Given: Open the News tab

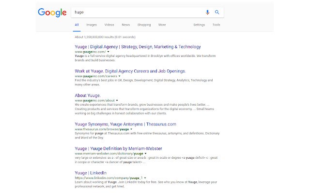Looking at the screenshot, I should (126, 25).
